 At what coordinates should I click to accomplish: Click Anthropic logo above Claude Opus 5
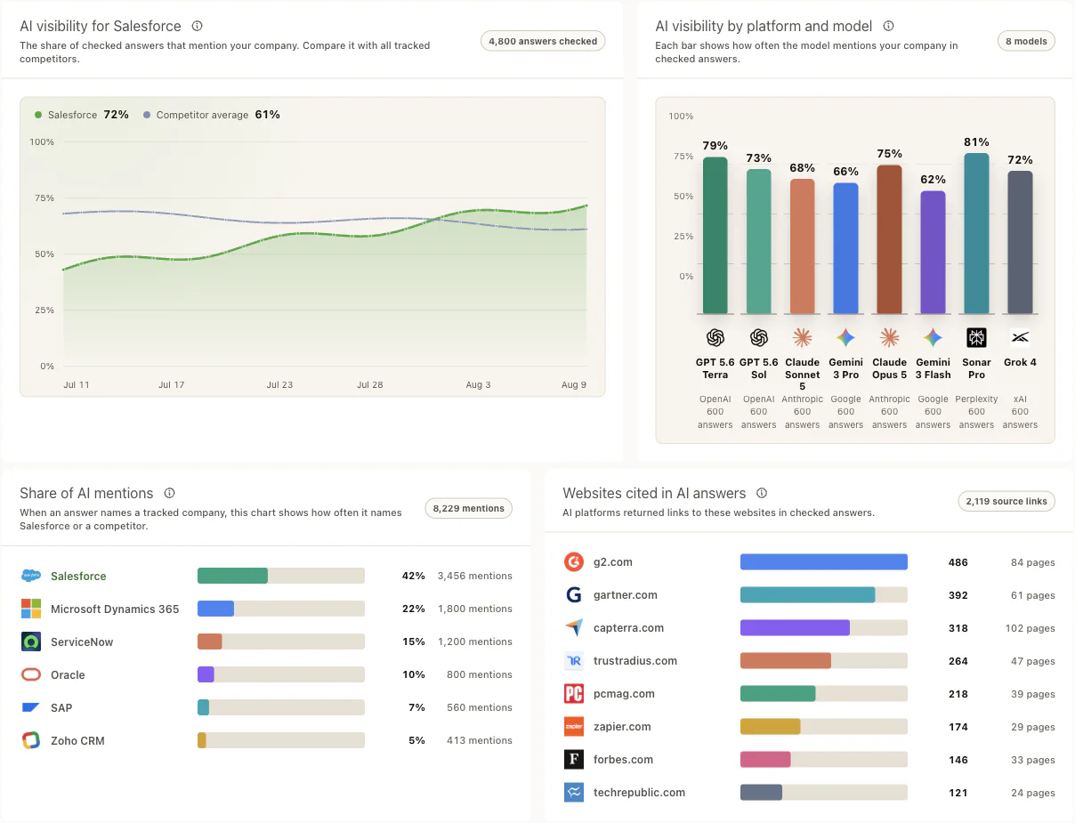click(x=889, y=338)
